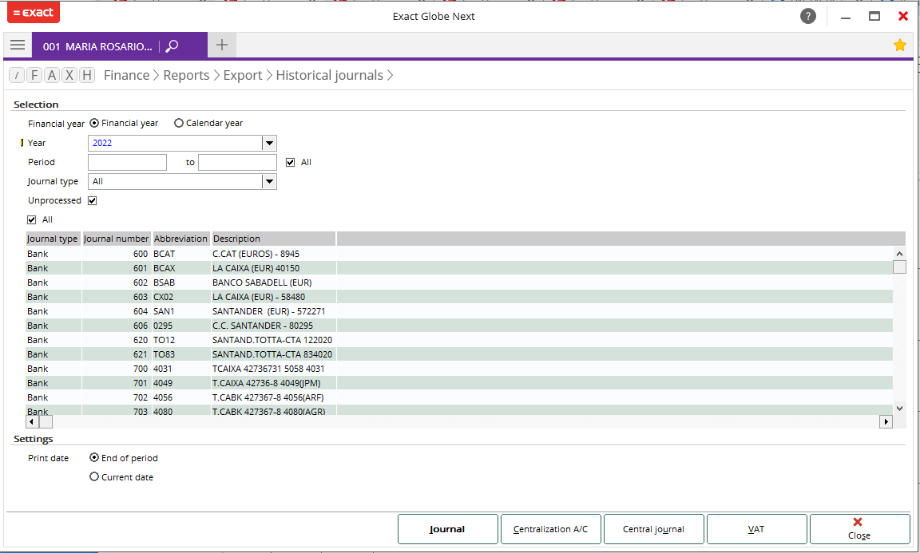Click vertical scrollbar down arrow of list
Screen dimensions: 920x553
tap(899, 408)
